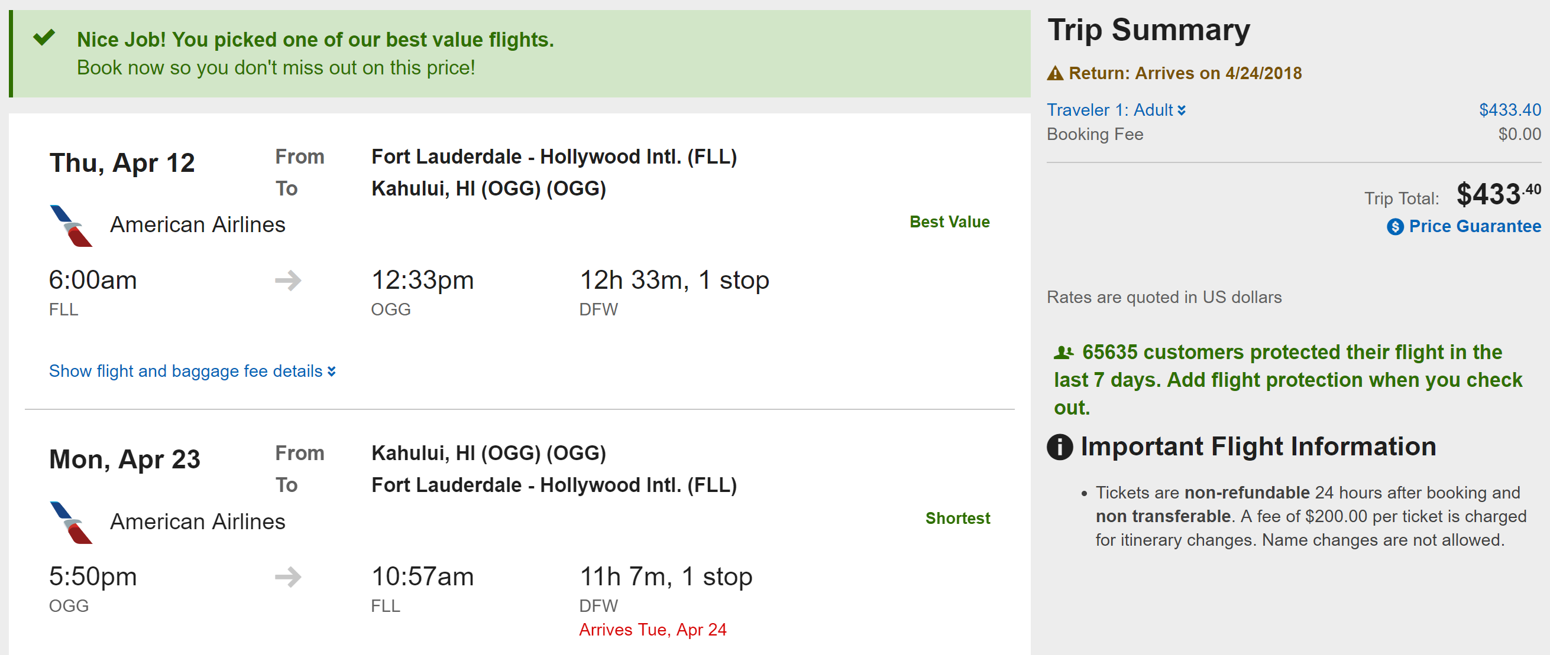Viewport: 1550px width, 655px height.
Task: Expand Traveler 1: Adult price breakdown
Action: click(1115, 110)
